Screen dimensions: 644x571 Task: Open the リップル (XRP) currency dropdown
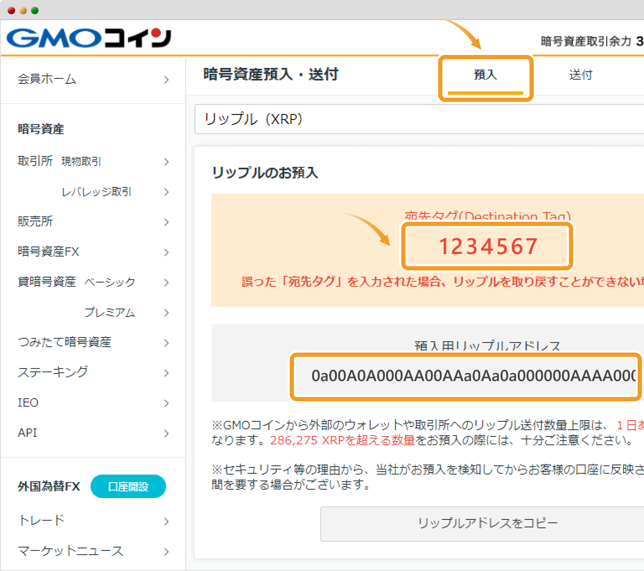coord(419,119)
